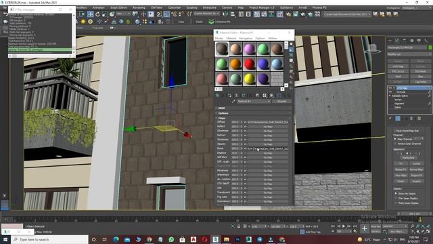Open the Utilities wrench panel tab
The width and height of the screenshot is (433, 244).
click(x=426, y=41)
